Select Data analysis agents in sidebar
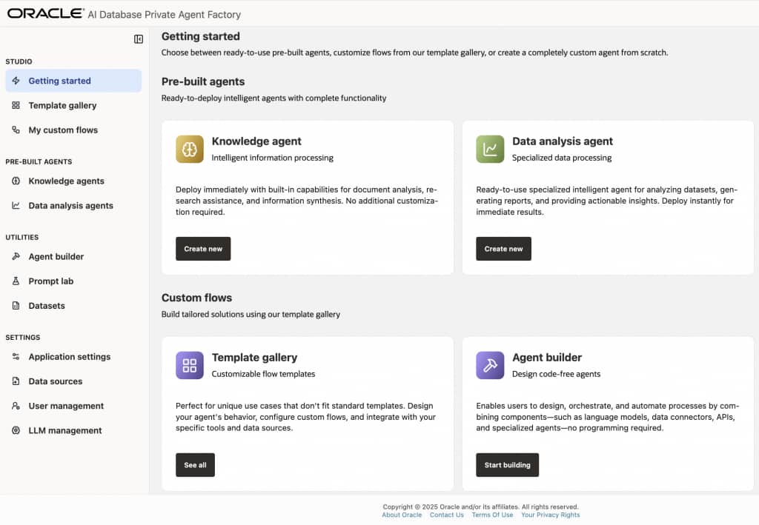 coord(70,206)
